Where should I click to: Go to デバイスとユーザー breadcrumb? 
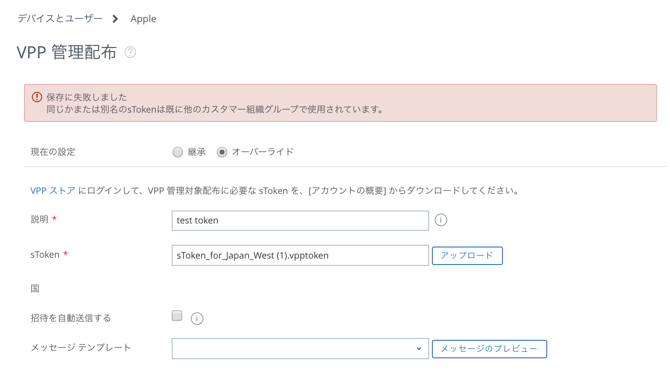pyautogui.click(x=60, y=19)
